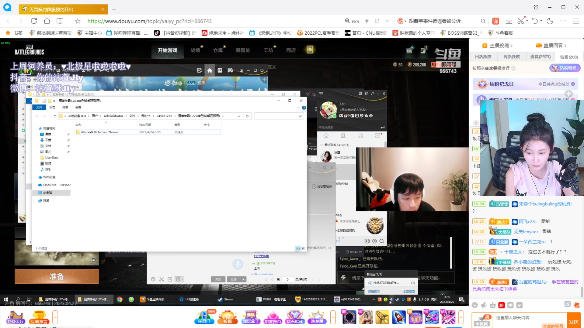Open the browser reading mode book icon

point(60,21)
